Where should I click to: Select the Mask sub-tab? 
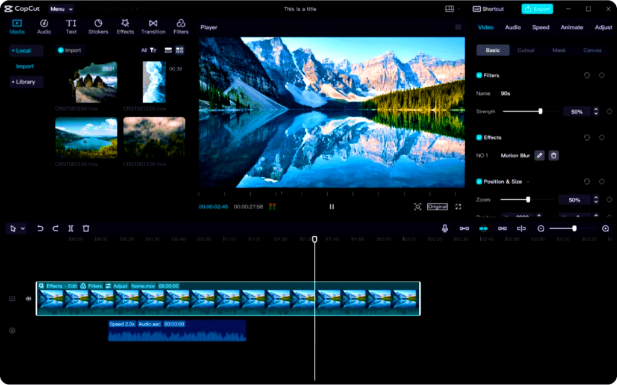(x=559, y=51)
